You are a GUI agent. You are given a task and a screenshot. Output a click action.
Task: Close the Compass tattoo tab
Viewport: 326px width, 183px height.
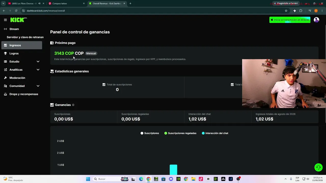click(84, 4)
